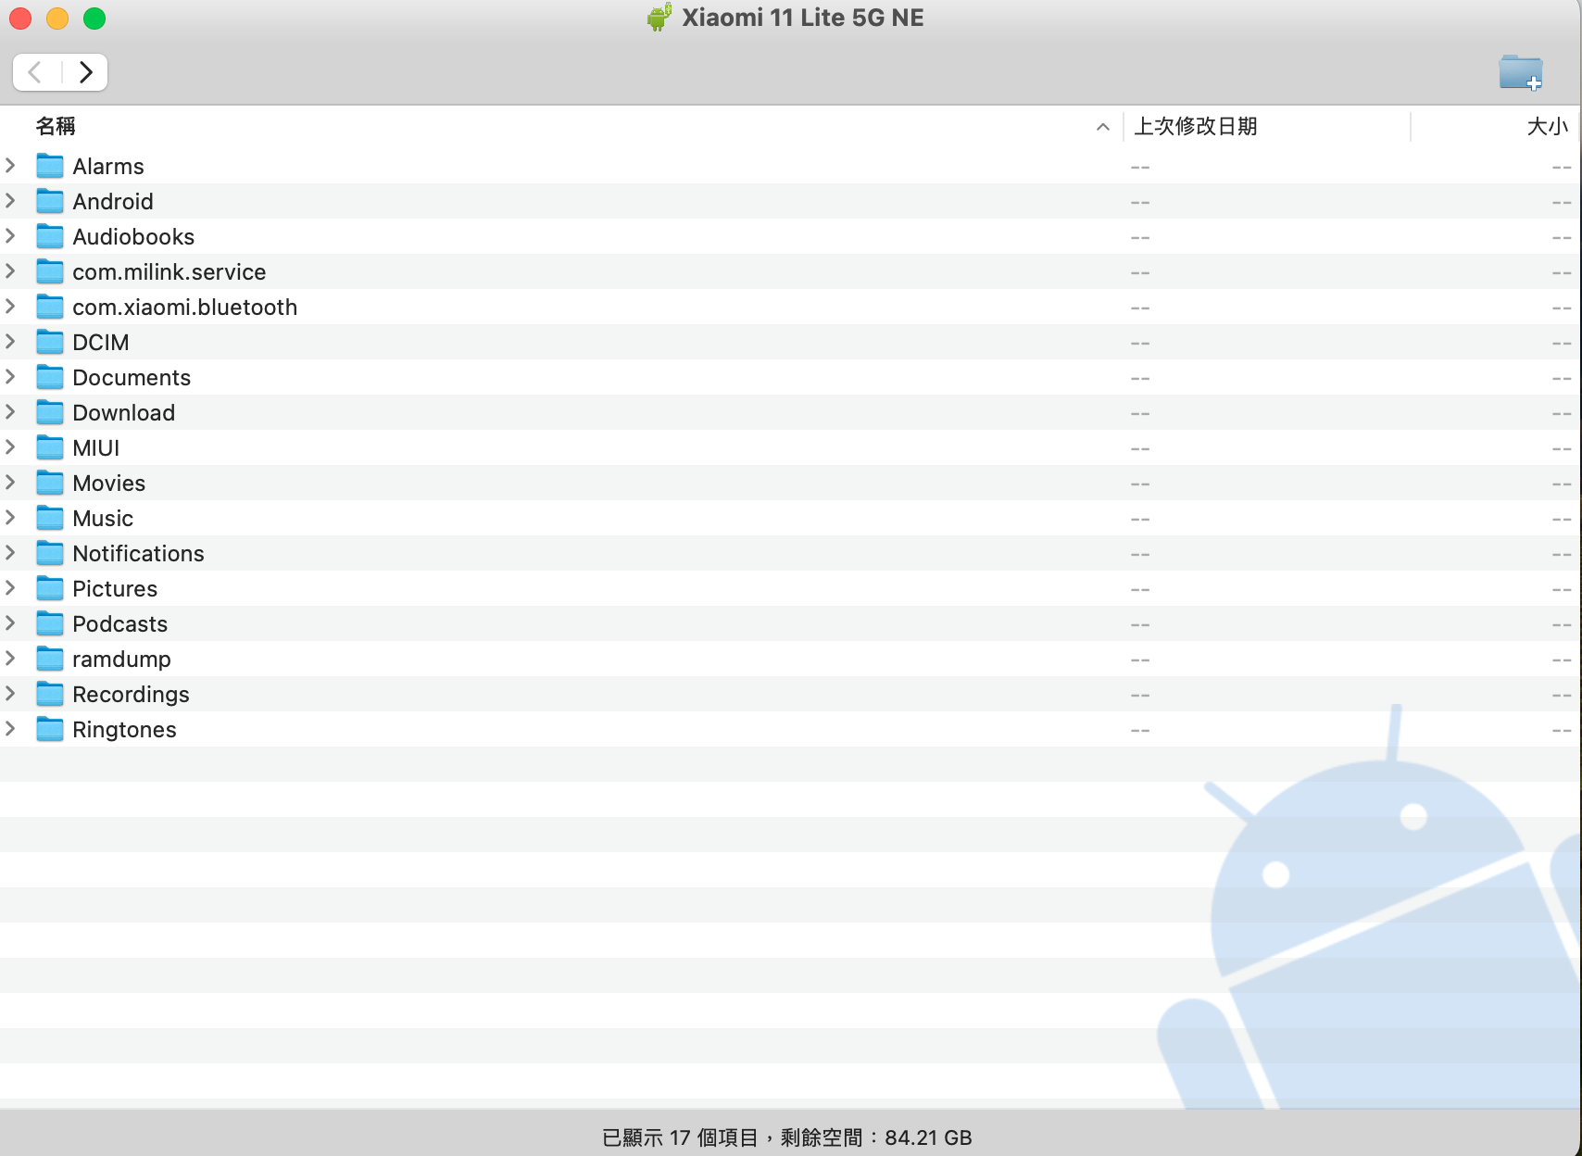
Task: Sort by 名稱 column header
Action: point(56,127)
